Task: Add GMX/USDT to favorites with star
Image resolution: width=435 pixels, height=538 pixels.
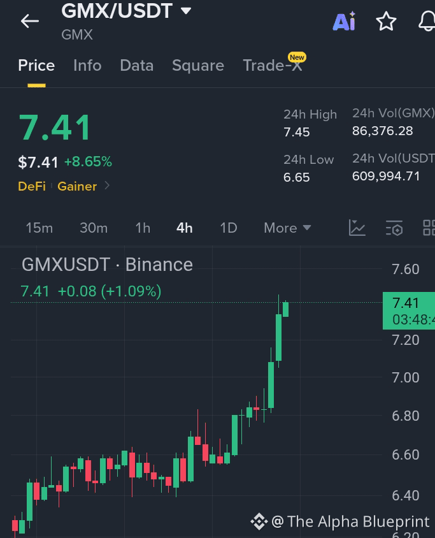Action: (x=387, y=21)
